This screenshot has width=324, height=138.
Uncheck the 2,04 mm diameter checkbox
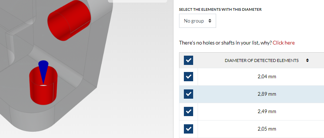(188, 76)
